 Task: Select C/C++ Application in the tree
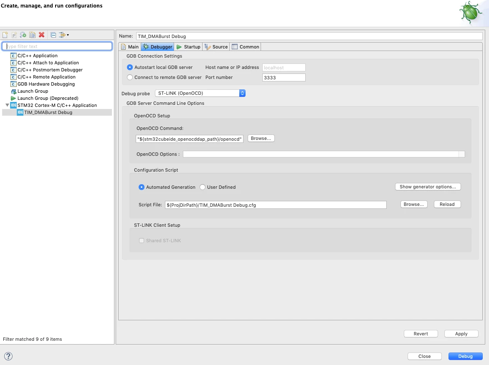click(x=38, y=56)
